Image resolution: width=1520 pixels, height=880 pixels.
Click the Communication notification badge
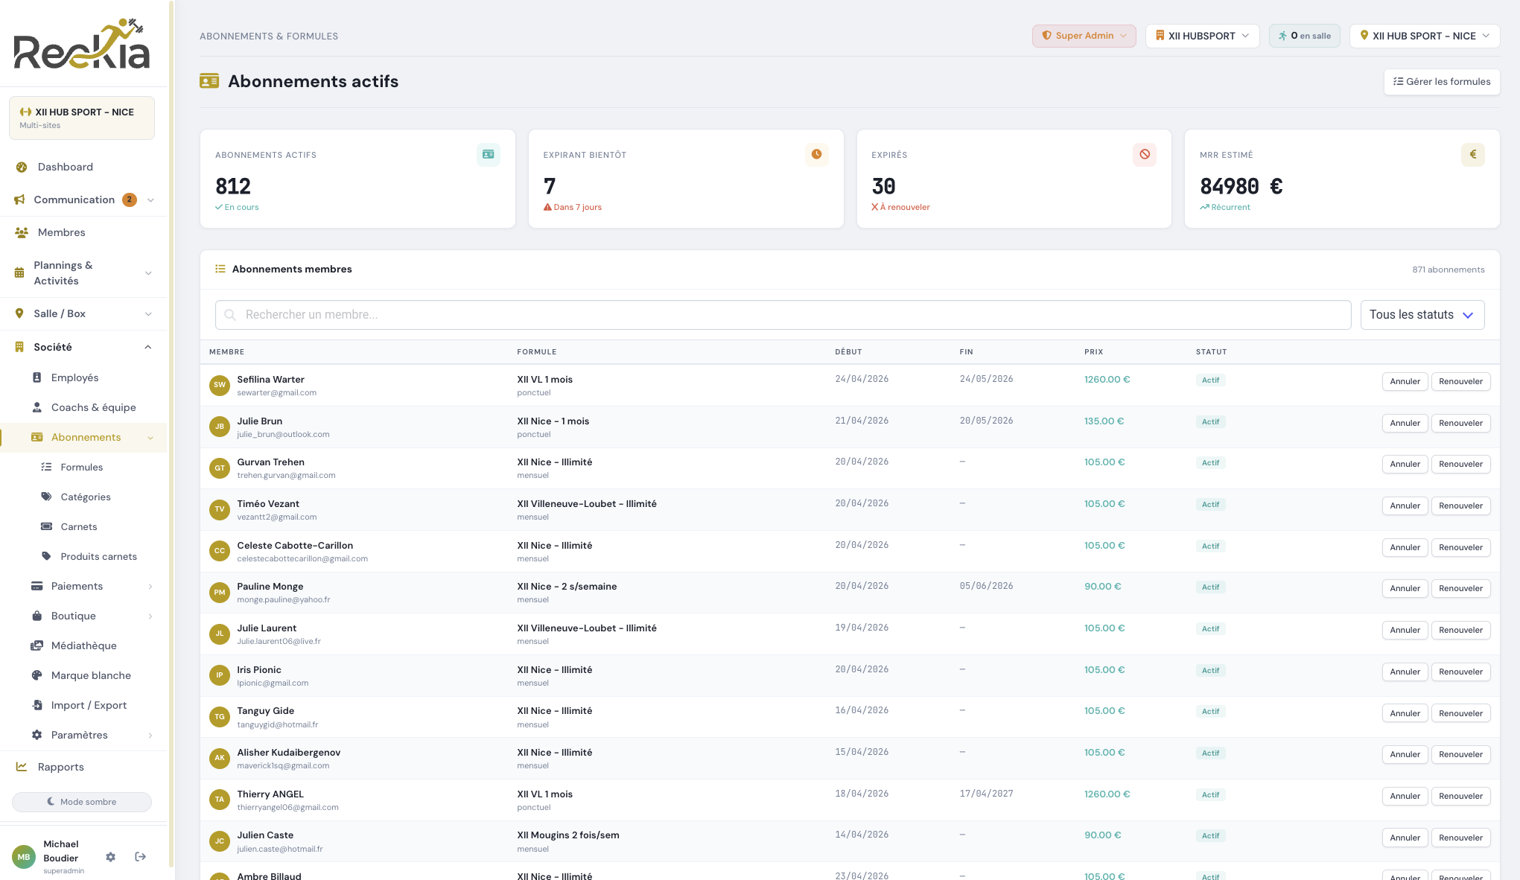(130, 200)
